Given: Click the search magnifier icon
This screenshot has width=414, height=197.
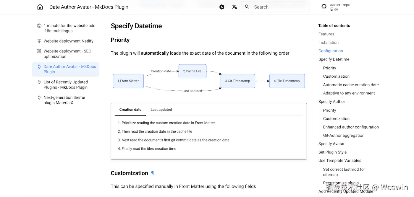Looking at the screenshot, I should point(247,7).
